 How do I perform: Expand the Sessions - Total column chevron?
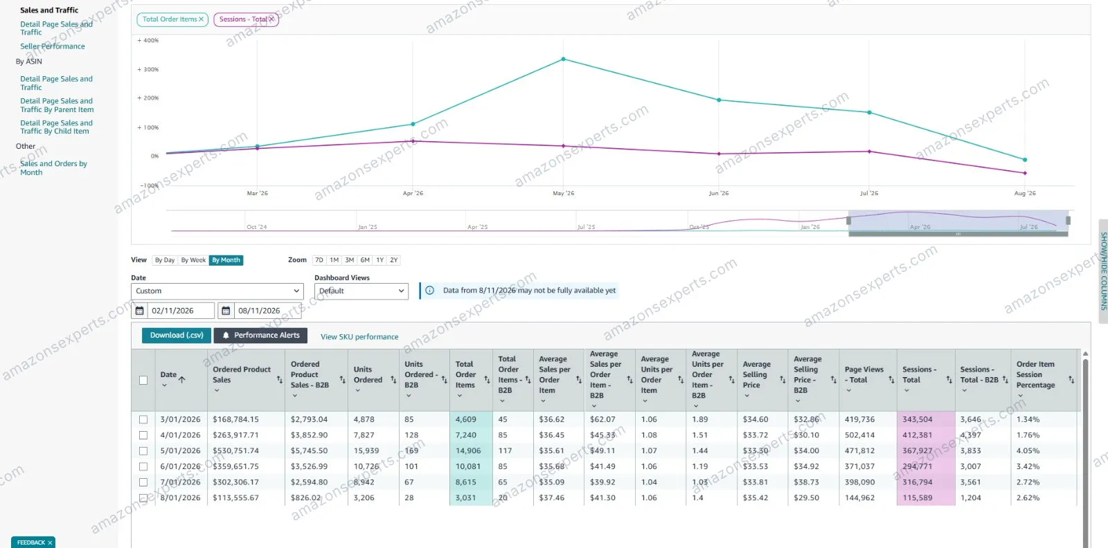coord(906,390)
